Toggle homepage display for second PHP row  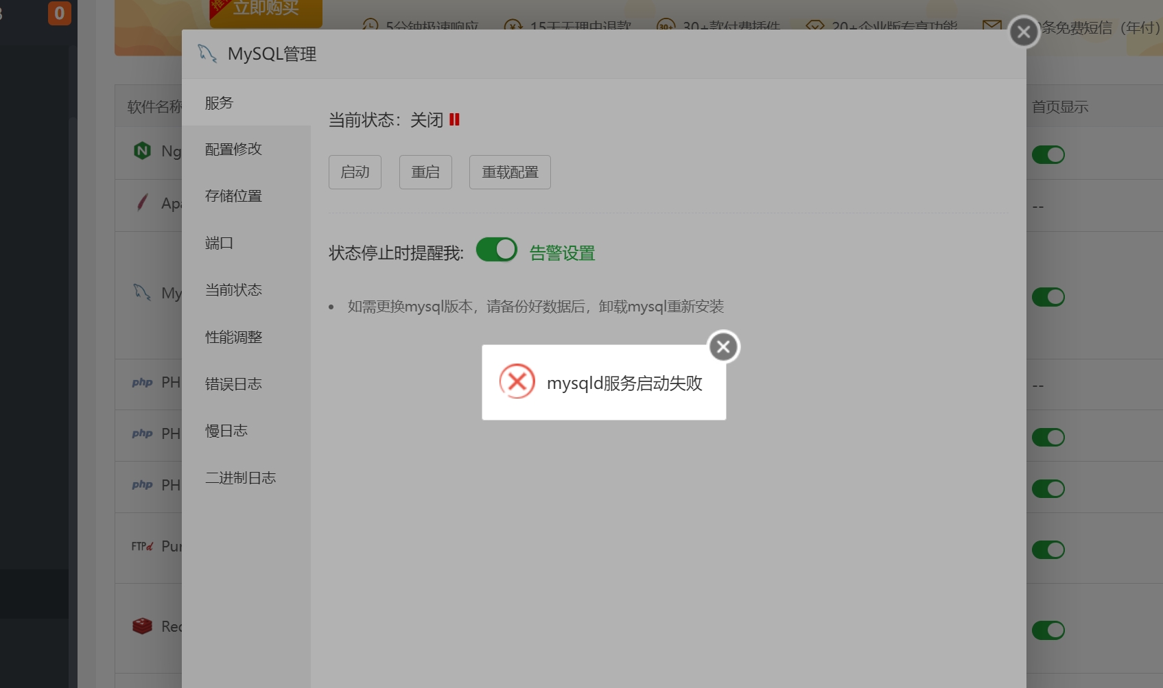point(1048,438)
